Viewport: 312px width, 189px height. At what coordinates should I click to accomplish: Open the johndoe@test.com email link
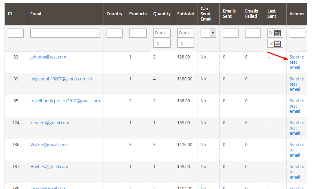48,57
